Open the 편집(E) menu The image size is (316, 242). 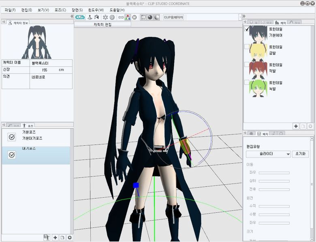coord(27,10)
